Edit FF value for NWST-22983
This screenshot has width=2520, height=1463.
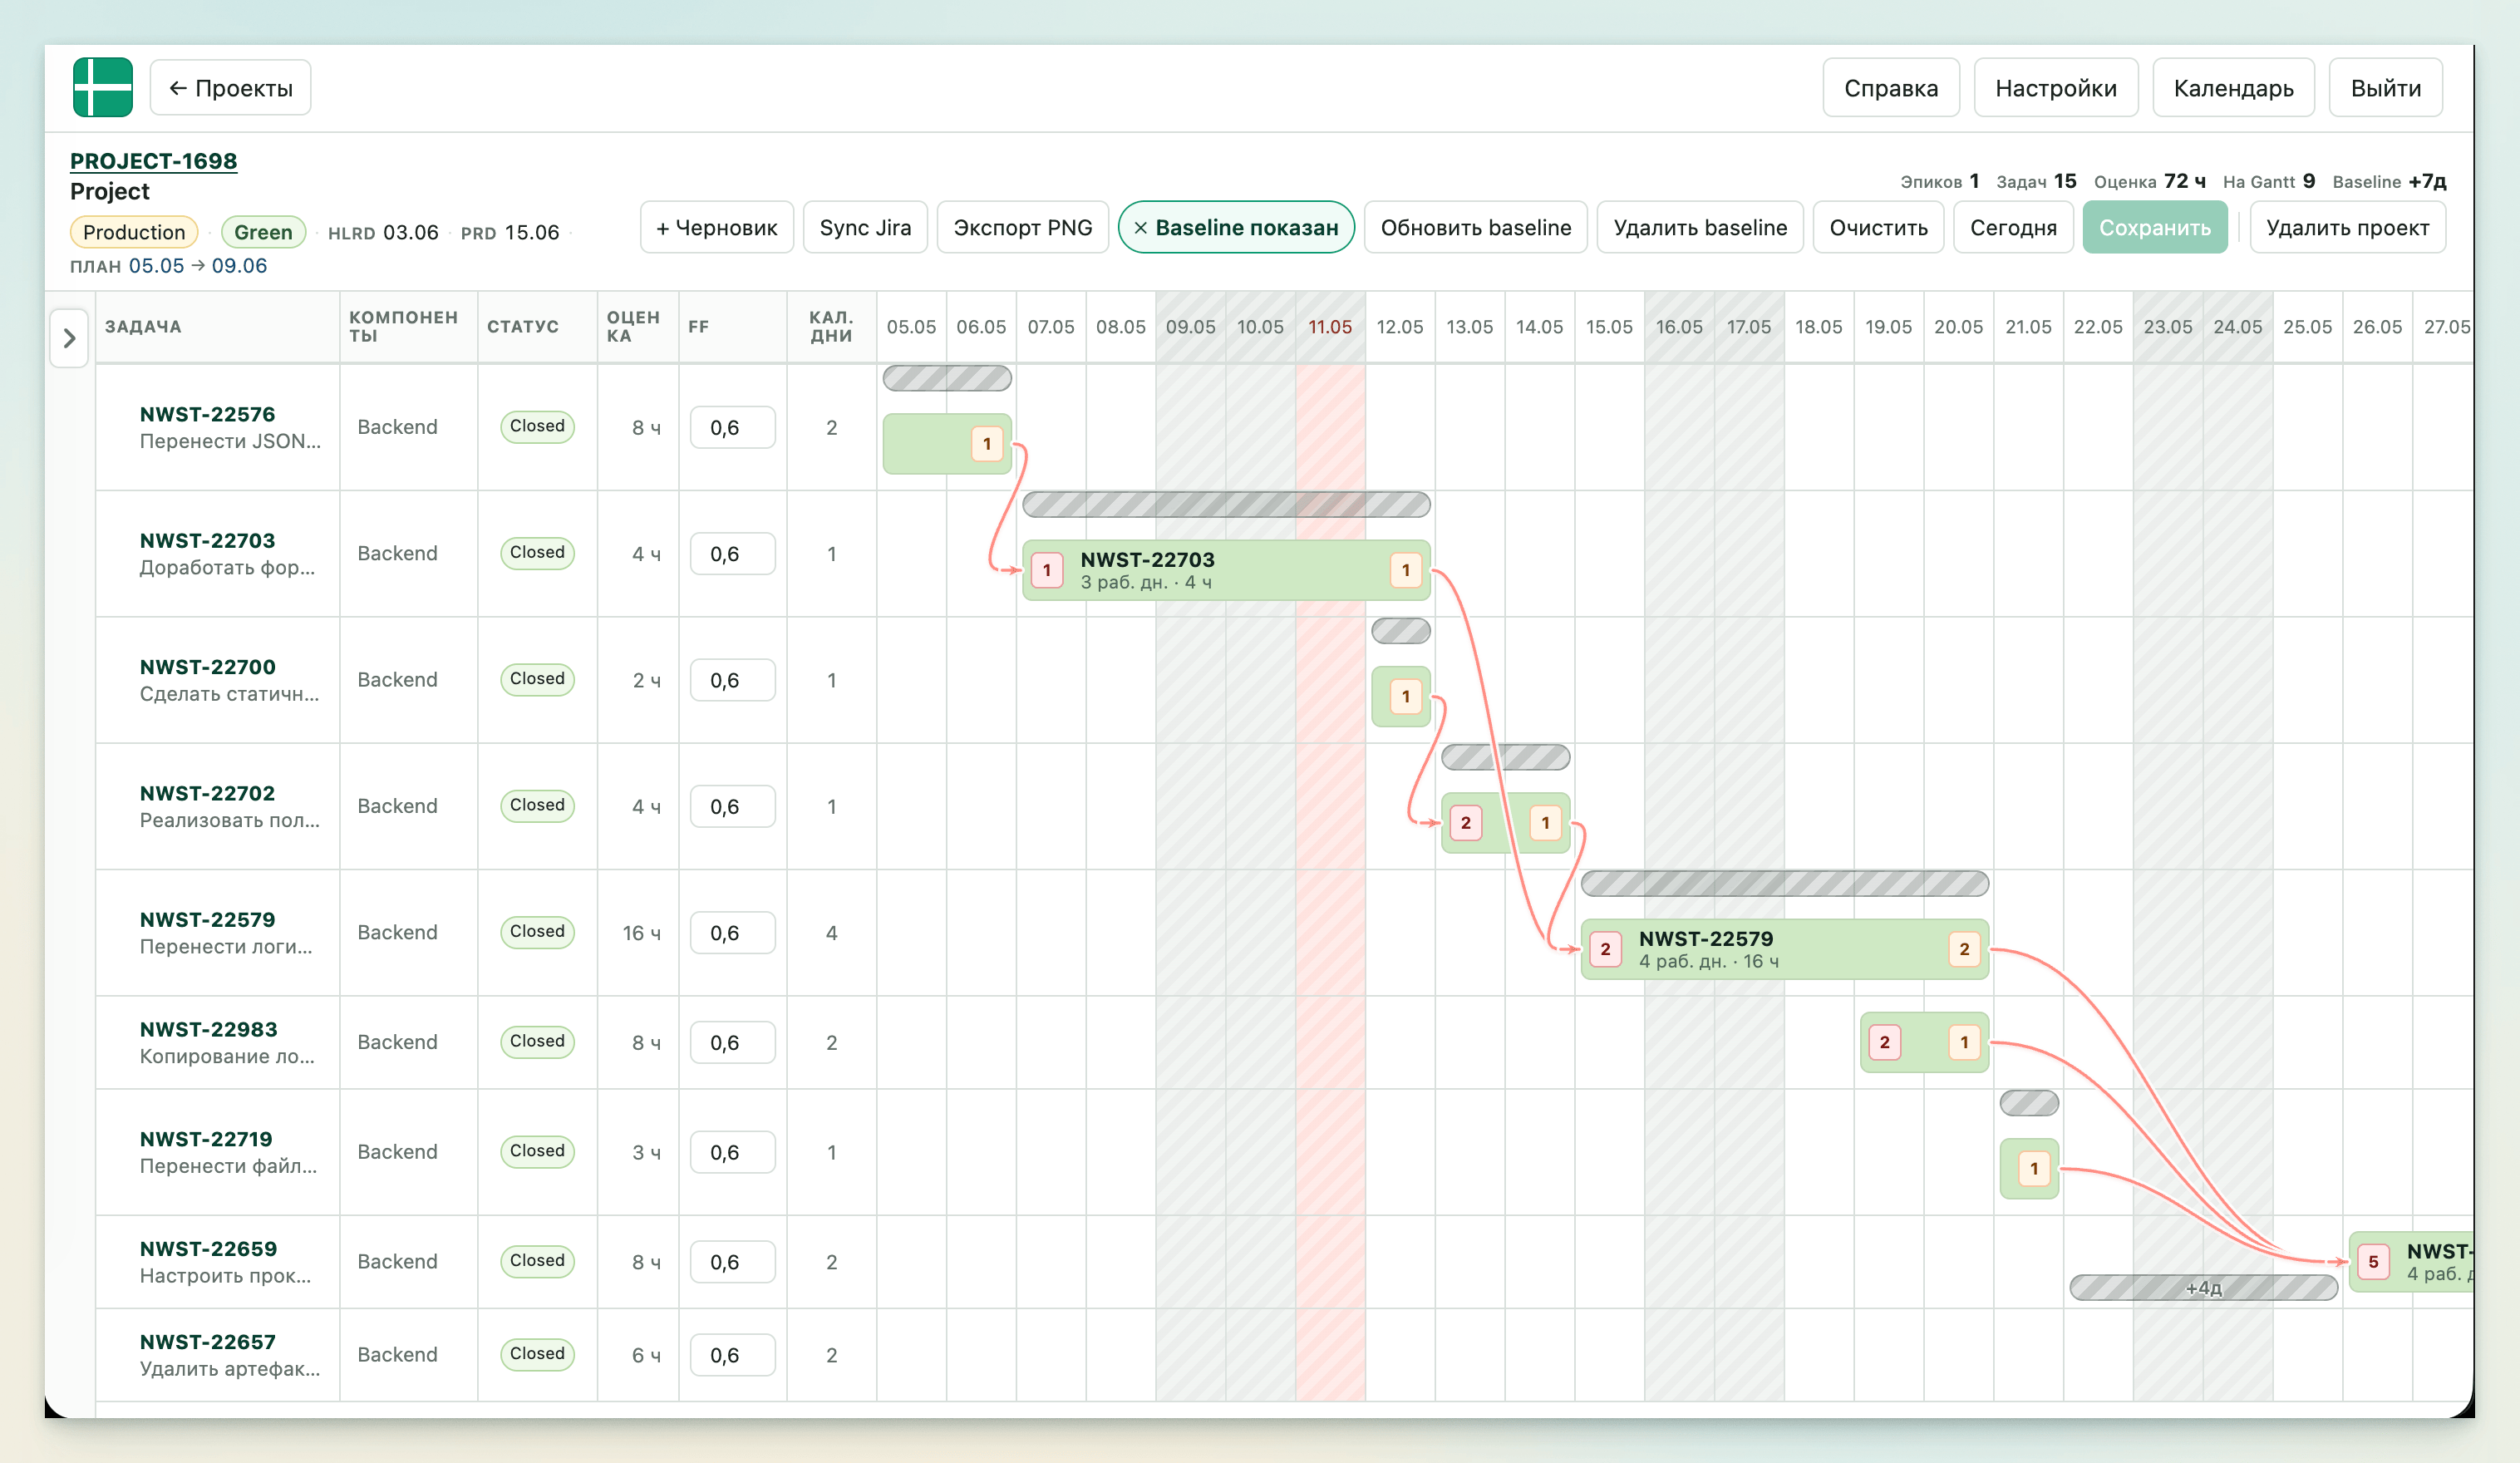732,1042
